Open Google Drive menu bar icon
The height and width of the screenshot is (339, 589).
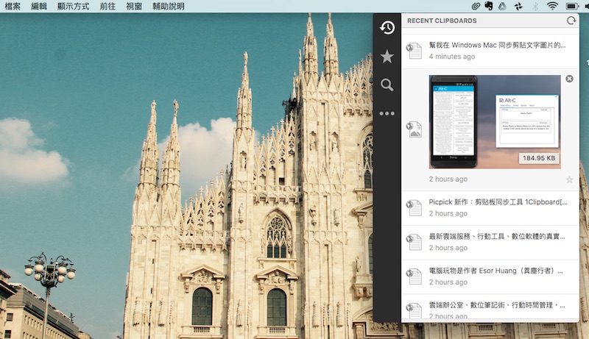(501, 6)
